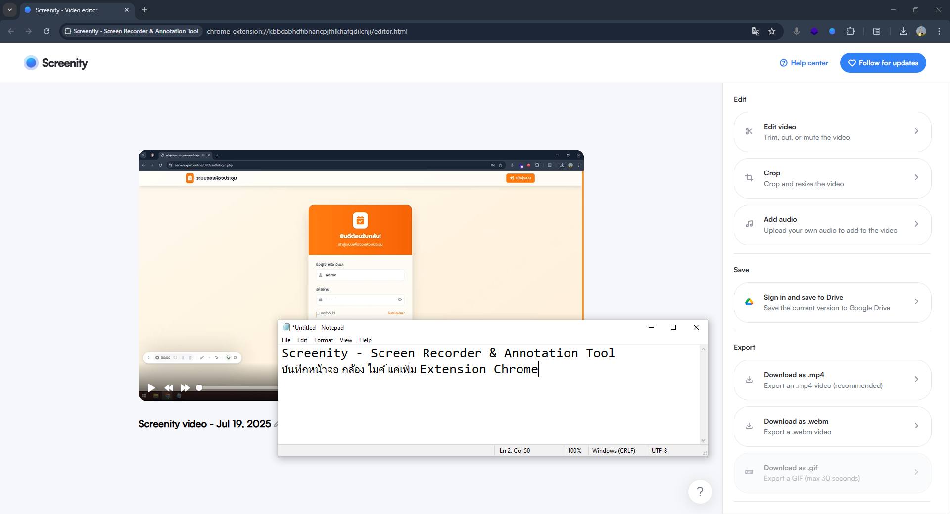This screenshot has width=950, height=514.
Task: Click the download icon beside .mp4
Action: 749,380
